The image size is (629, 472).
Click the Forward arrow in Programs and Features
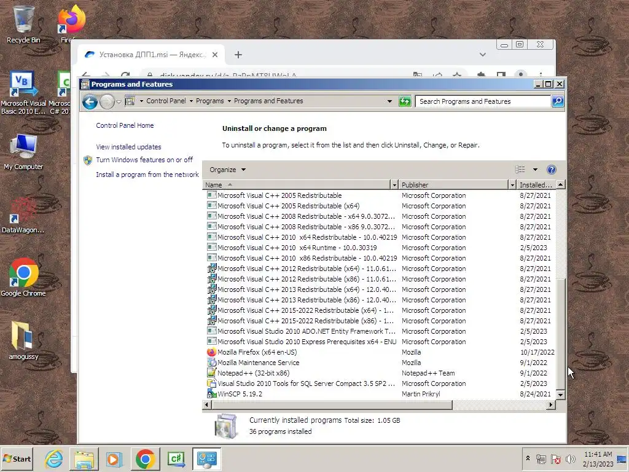[x=107, y=102]
